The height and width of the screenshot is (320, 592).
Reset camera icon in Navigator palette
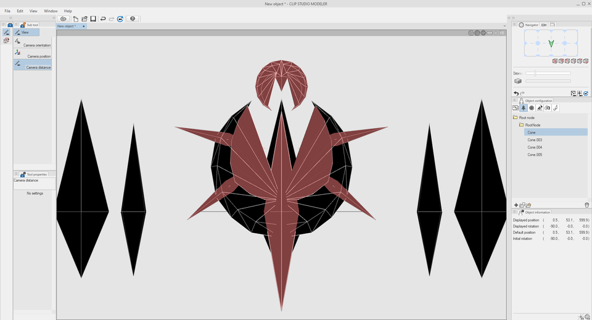coord(586,93)
